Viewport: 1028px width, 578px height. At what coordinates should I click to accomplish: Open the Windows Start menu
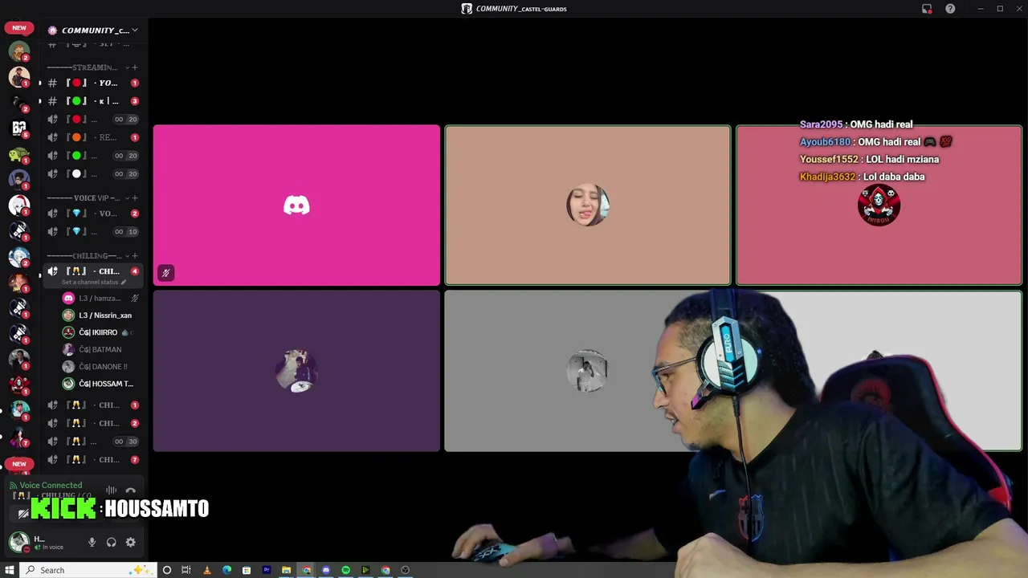tap(10, 570)
